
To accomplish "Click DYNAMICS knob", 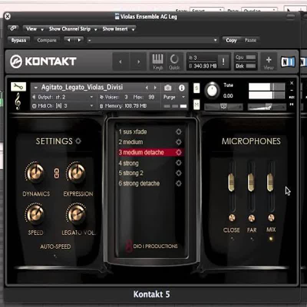I will 35,173.
